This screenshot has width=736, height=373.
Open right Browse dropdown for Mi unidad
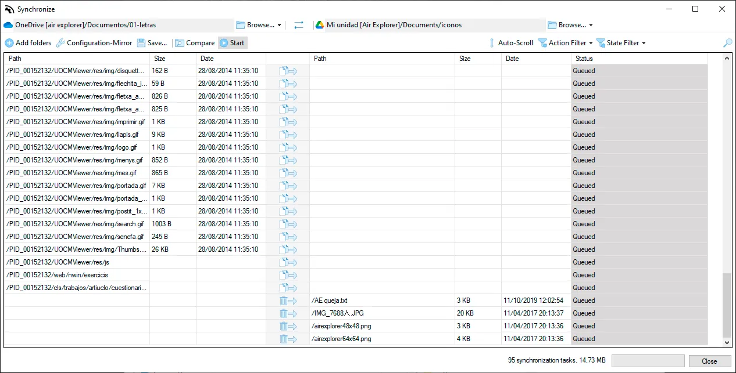click(570, 25)
